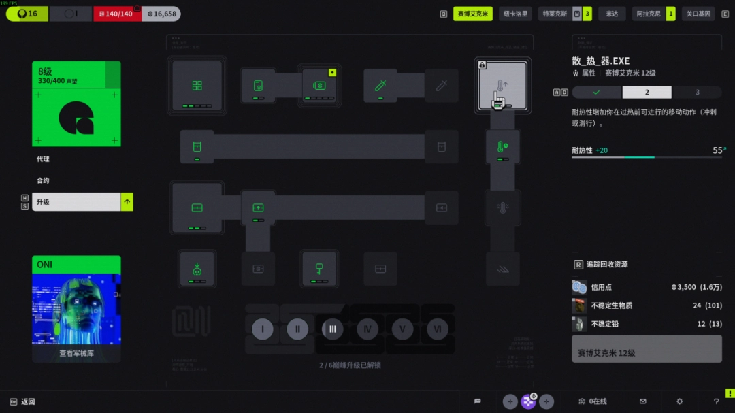Open the chat bubble icon in bottom bar
The width and height of the screenshot is (735, 413).
[x=478, y=401]
